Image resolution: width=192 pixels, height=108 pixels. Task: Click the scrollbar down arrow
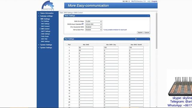pos(157,107)
